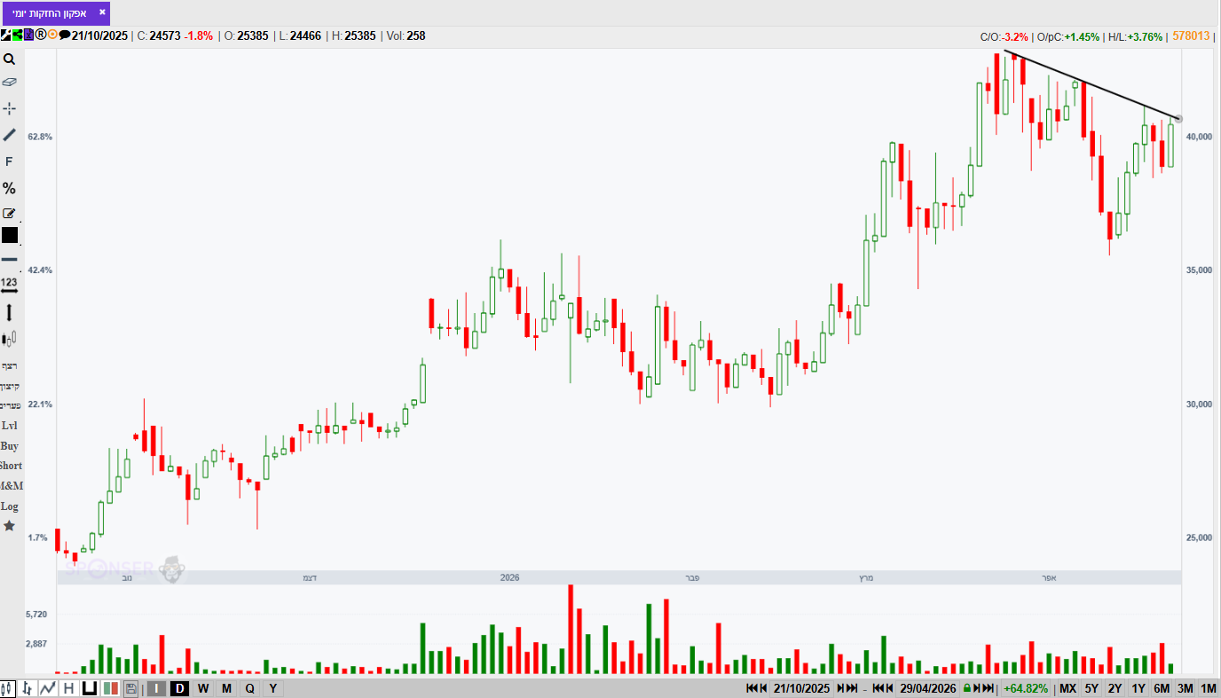The height and width of the screenshot is (698, 1221).
Task: Click the orange circle target icon
Action: 52,35
